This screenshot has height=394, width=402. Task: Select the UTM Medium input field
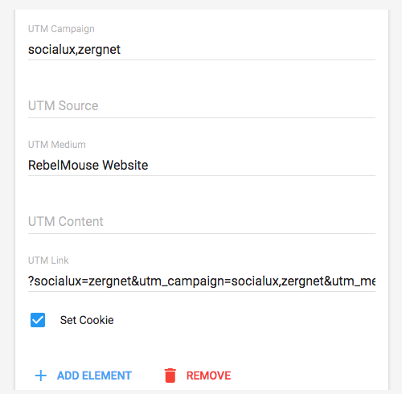point(202,166)
